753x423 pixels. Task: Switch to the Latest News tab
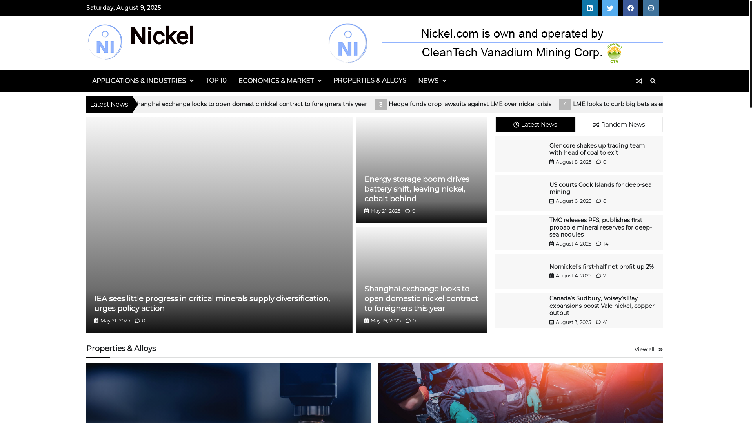click(535, 125)
